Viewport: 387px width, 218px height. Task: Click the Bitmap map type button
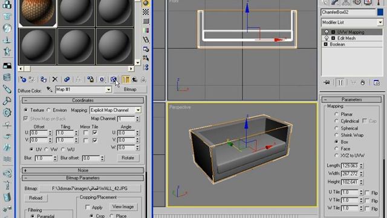(130, 89)
